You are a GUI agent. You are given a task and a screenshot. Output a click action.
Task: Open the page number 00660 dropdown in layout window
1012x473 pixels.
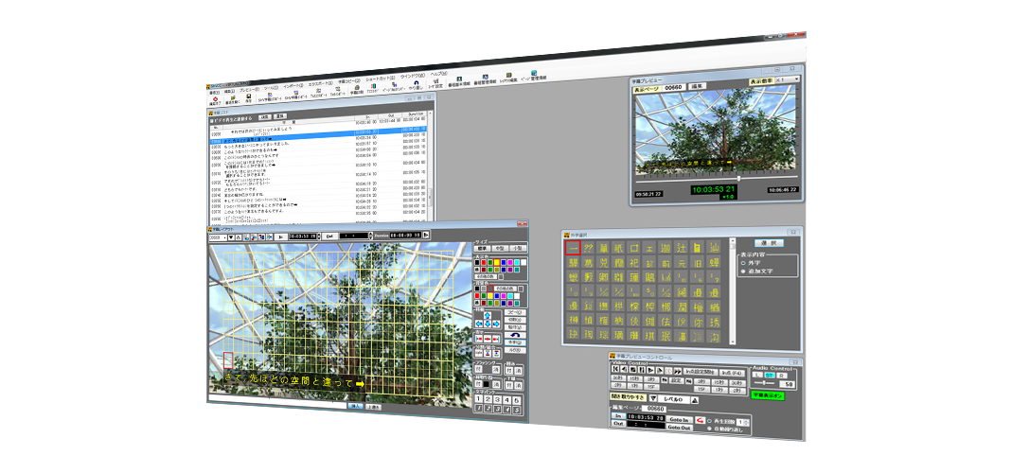click(x=218, y=237)
